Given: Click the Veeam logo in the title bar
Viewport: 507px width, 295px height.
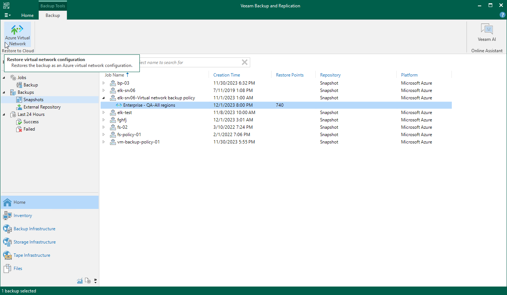Looking at the screenshot, I should tap(6, 6).
